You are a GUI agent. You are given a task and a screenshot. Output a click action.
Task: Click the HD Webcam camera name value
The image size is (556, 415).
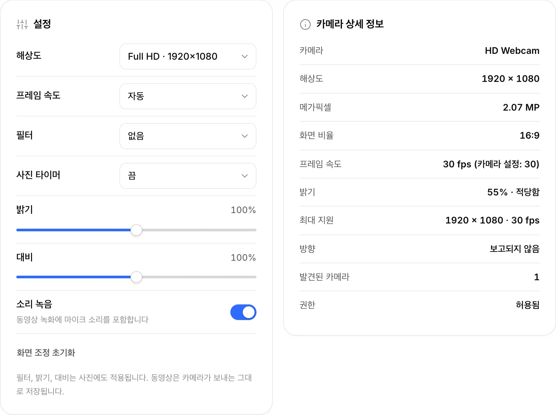[x=512, y=51]
